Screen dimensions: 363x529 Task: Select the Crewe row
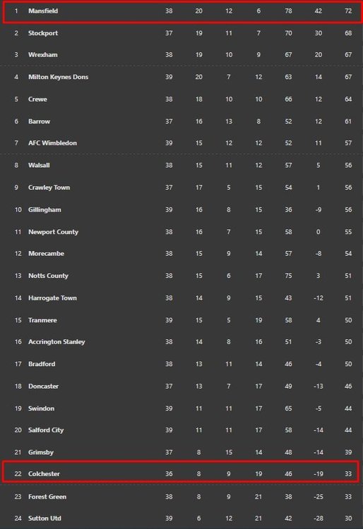181,99
